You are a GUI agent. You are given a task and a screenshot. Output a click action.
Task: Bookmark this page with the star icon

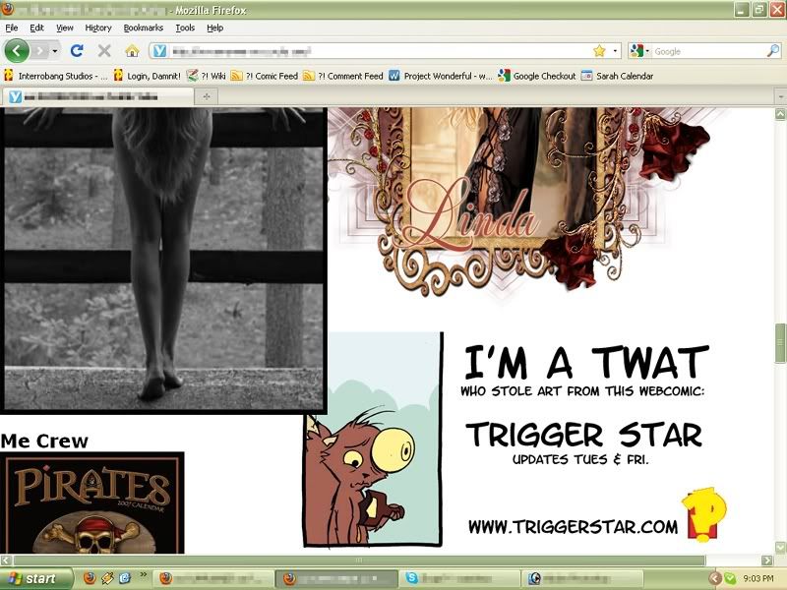coord(599,51)
